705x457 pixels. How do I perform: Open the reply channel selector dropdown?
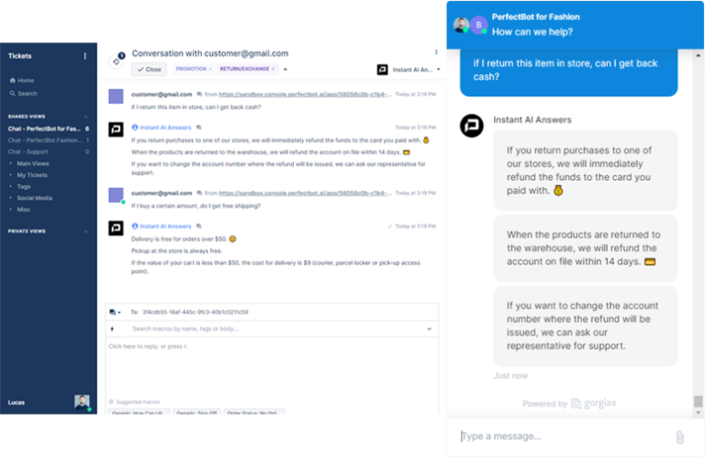115,312
